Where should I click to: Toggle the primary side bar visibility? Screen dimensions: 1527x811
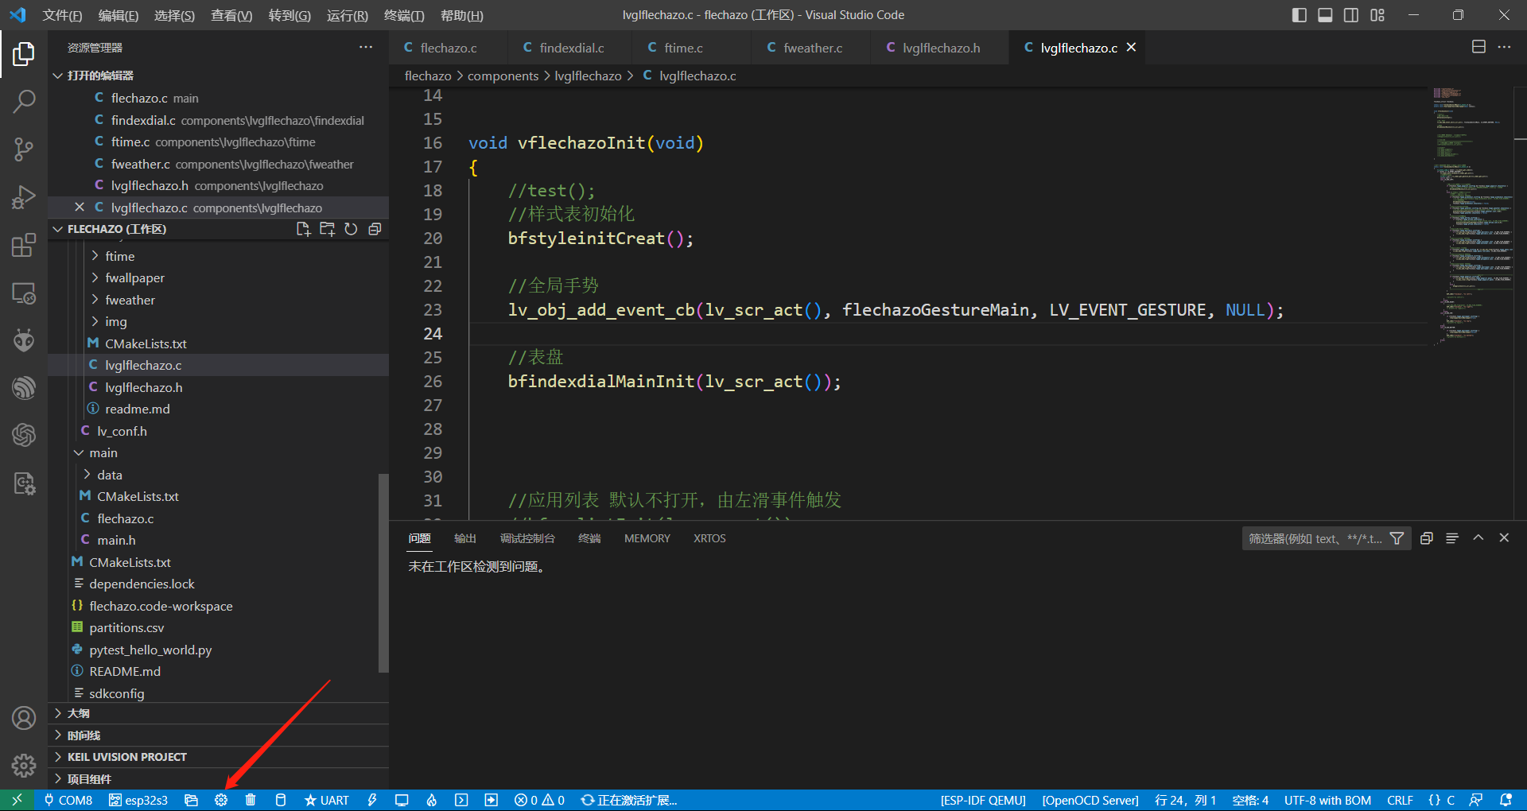coord(1299,15)
